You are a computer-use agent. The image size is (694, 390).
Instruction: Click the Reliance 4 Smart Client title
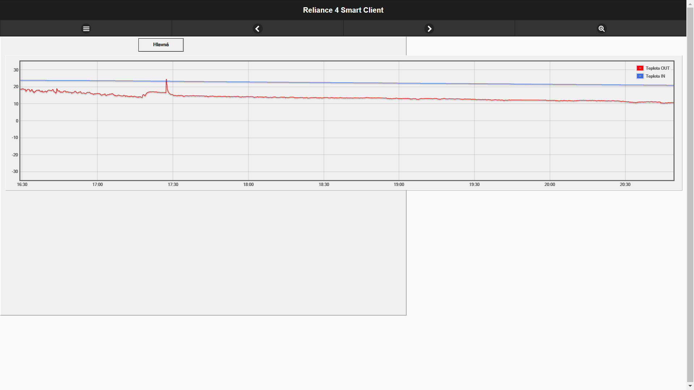(343, 10)
